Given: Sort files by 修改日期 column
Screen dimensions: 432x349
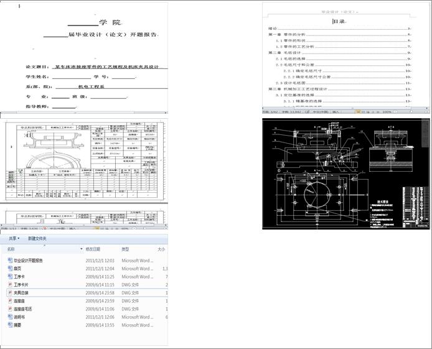Looking at the screenshot, I should 96,249.
